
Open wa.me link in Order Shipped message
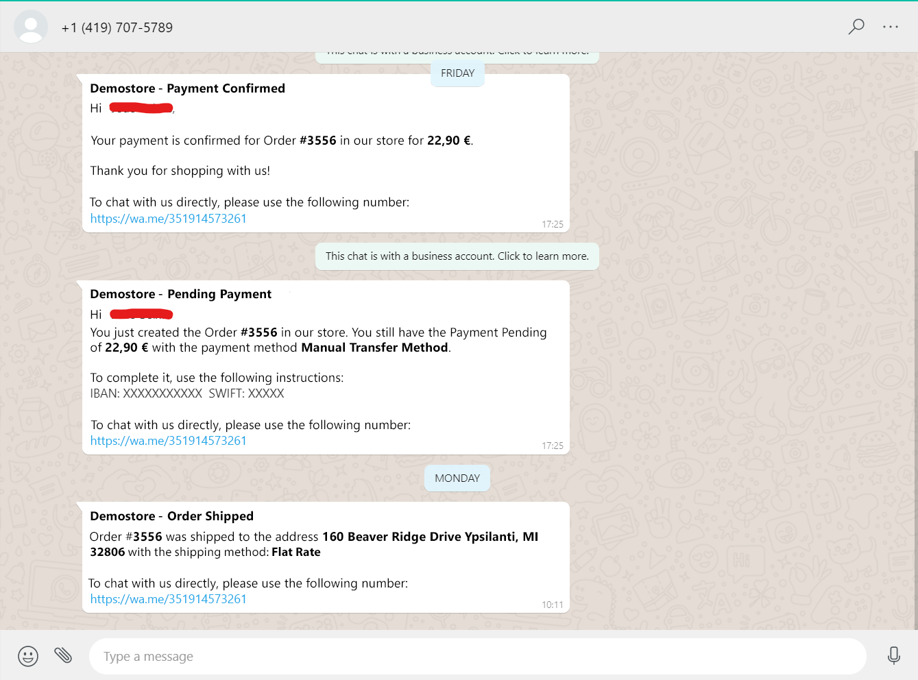click(x=168, y=599)
